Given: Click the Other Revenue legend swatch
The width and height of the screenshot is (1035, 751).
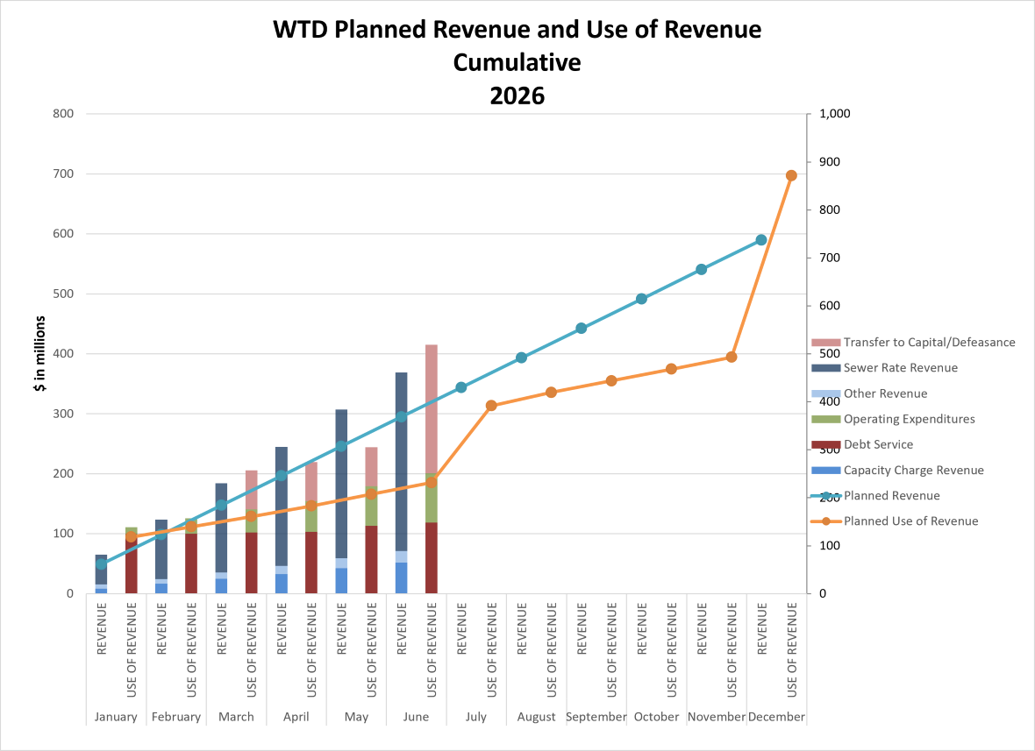Looking at the screenshot, I should pos(825,393).
